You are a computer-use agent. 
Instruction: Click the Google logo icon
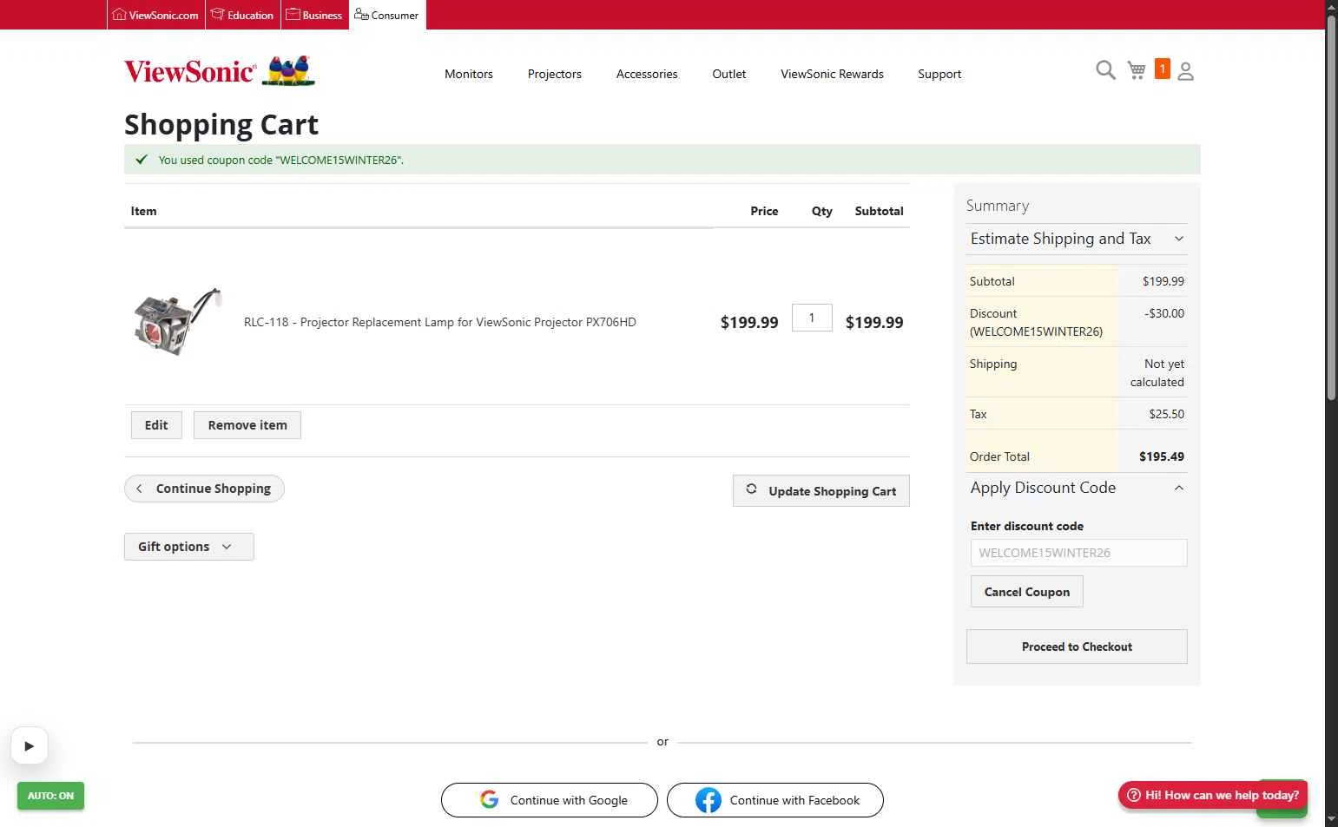[490, 799]
